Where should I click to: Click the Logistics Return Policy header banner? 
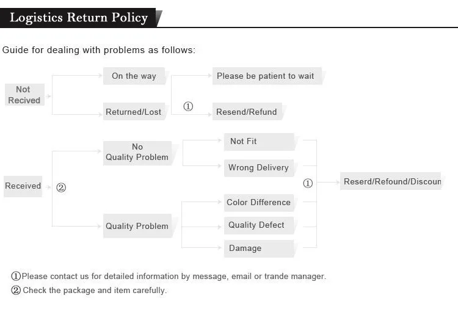pyautogui.click(x=78, y=18)
